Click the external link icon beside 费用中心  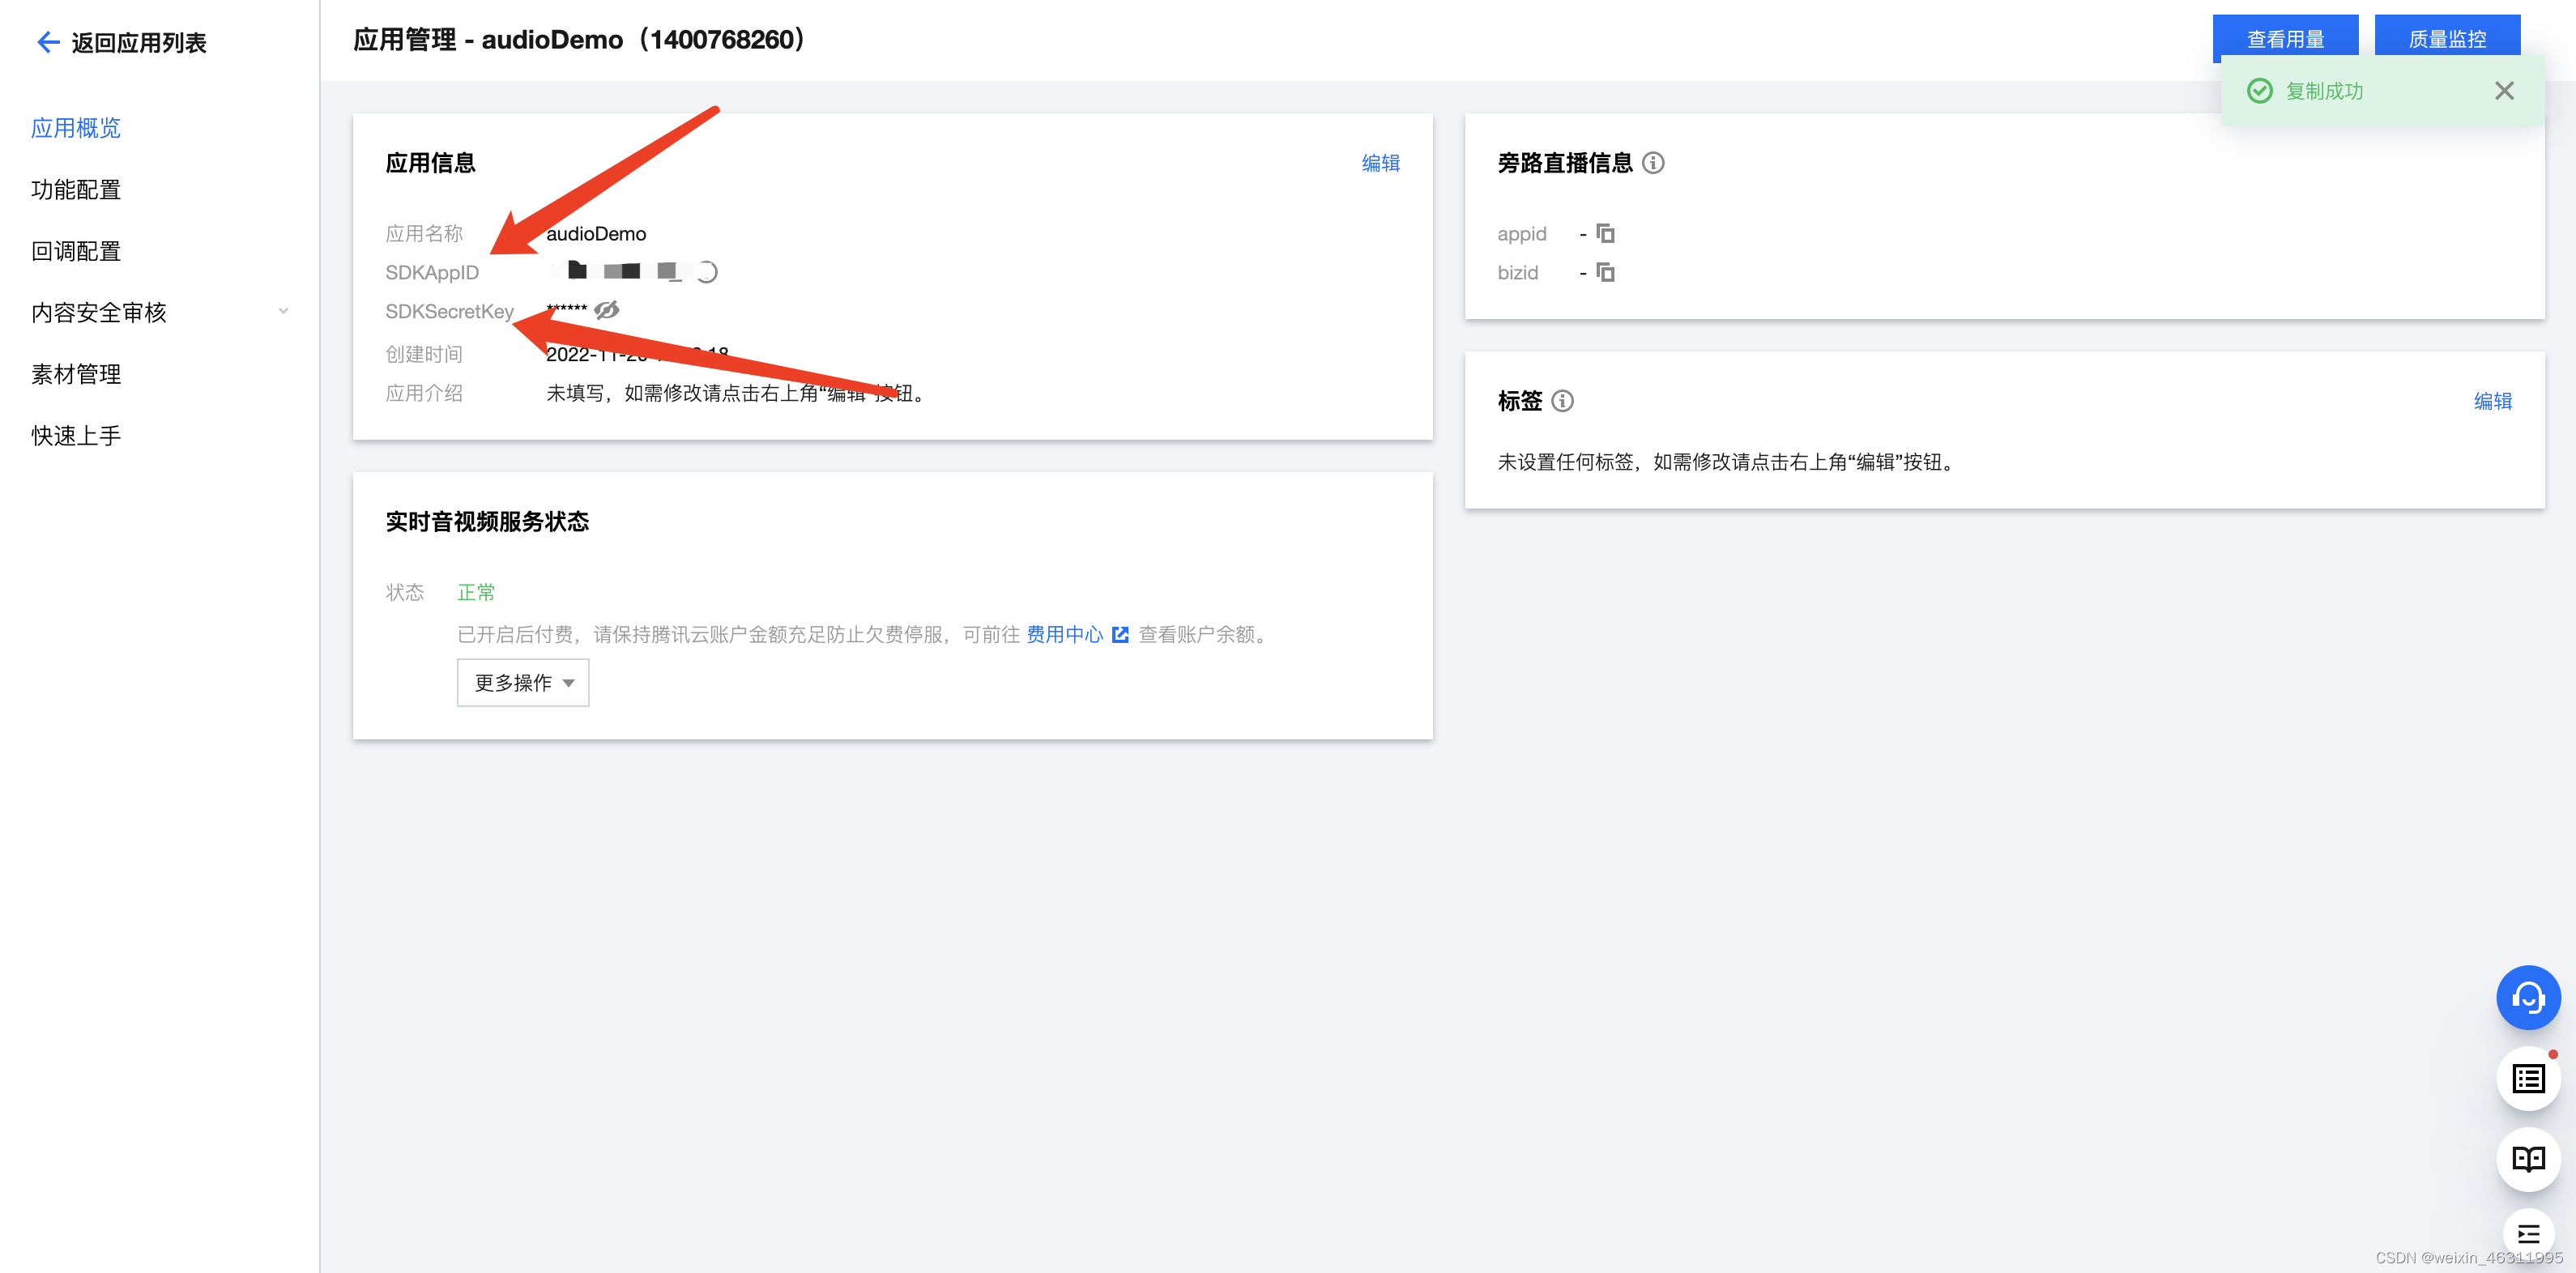click(x=1120, y=634)
